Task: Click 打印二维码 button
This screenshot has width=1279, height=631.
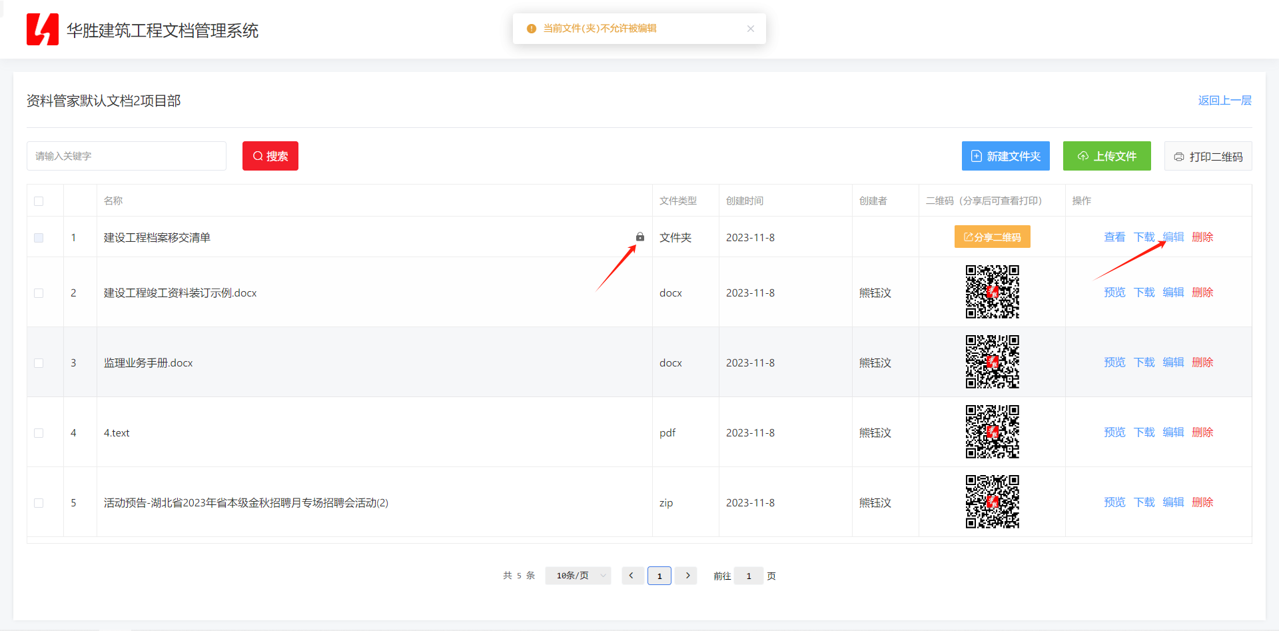Action: [x=1208, y=156]
